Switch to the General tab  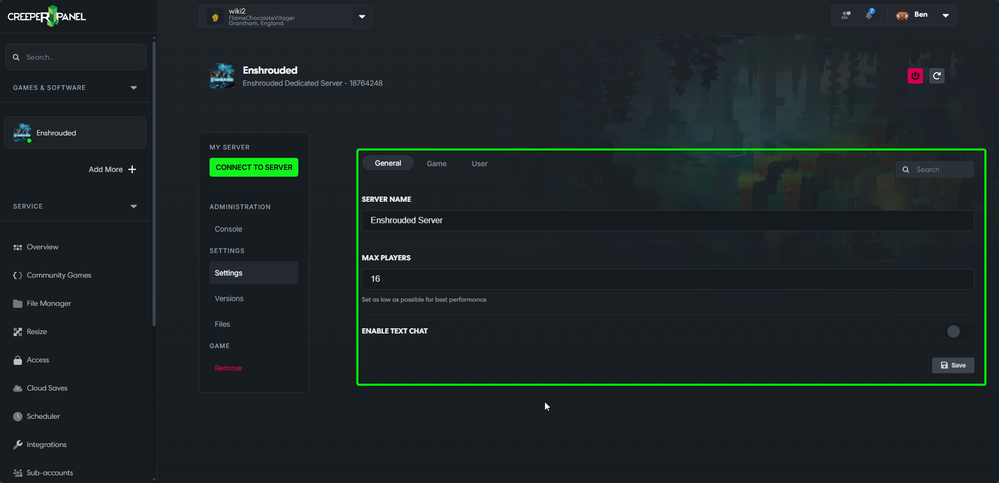click(388, 163)
